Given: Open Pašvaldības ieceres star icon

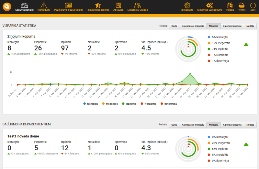Looking at the screenshot, I should pyautogui.click(x=98, y=5).
